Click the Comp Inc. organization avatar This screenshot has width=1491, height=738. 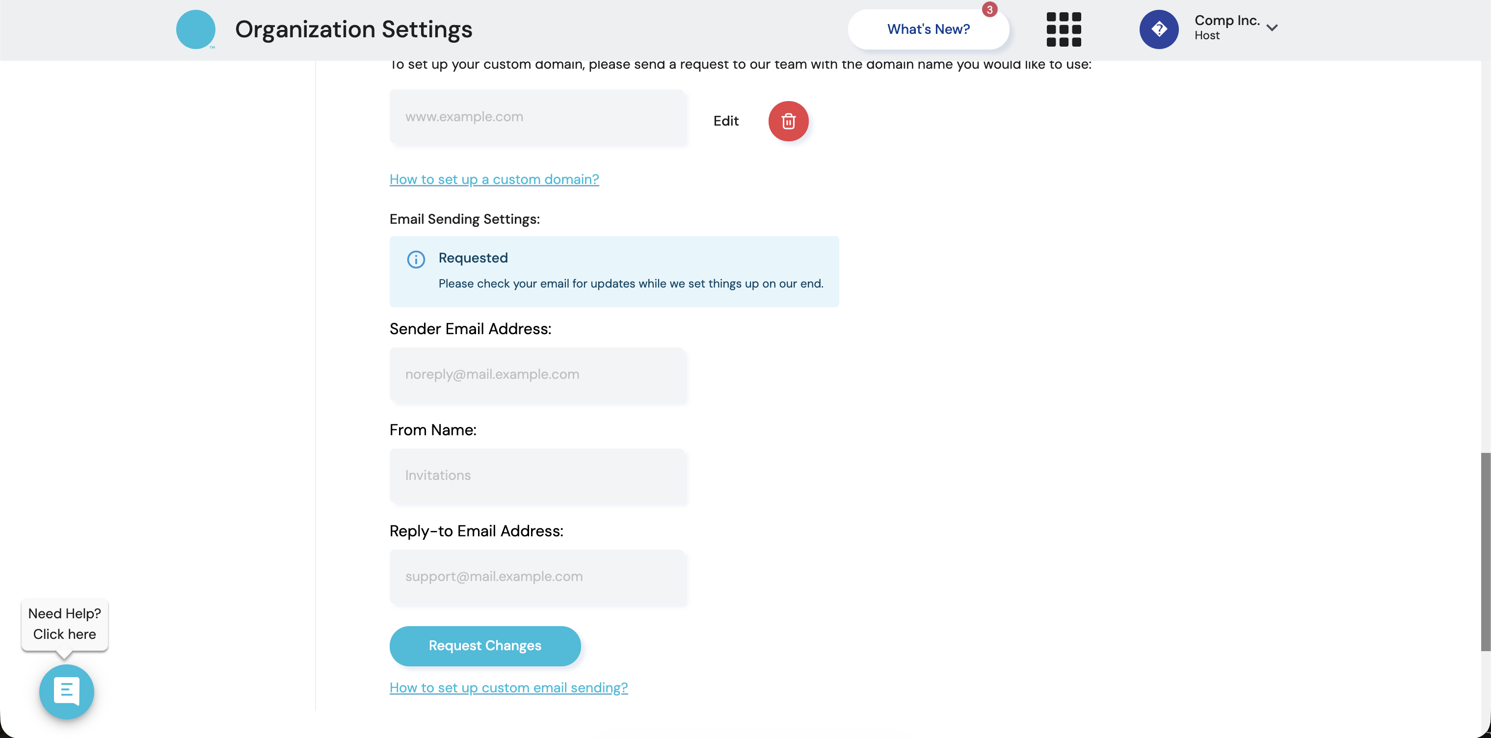(x=1159, y=29)
